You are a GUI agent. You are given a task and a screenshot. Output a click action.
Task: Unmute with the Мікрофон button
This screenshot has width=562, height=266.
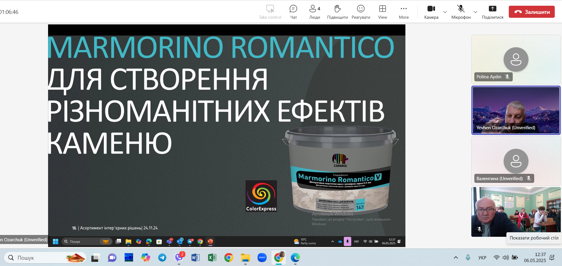461,12
